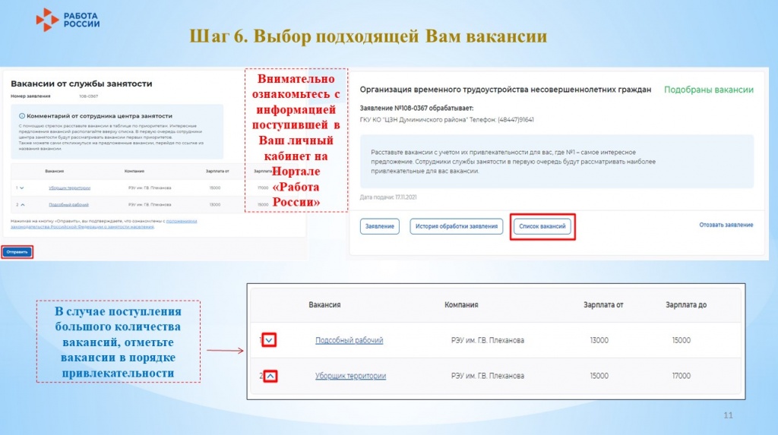778x435 pixels.
Task: Click the Подобраны вакансии status label
Action: tap(709, 90)
